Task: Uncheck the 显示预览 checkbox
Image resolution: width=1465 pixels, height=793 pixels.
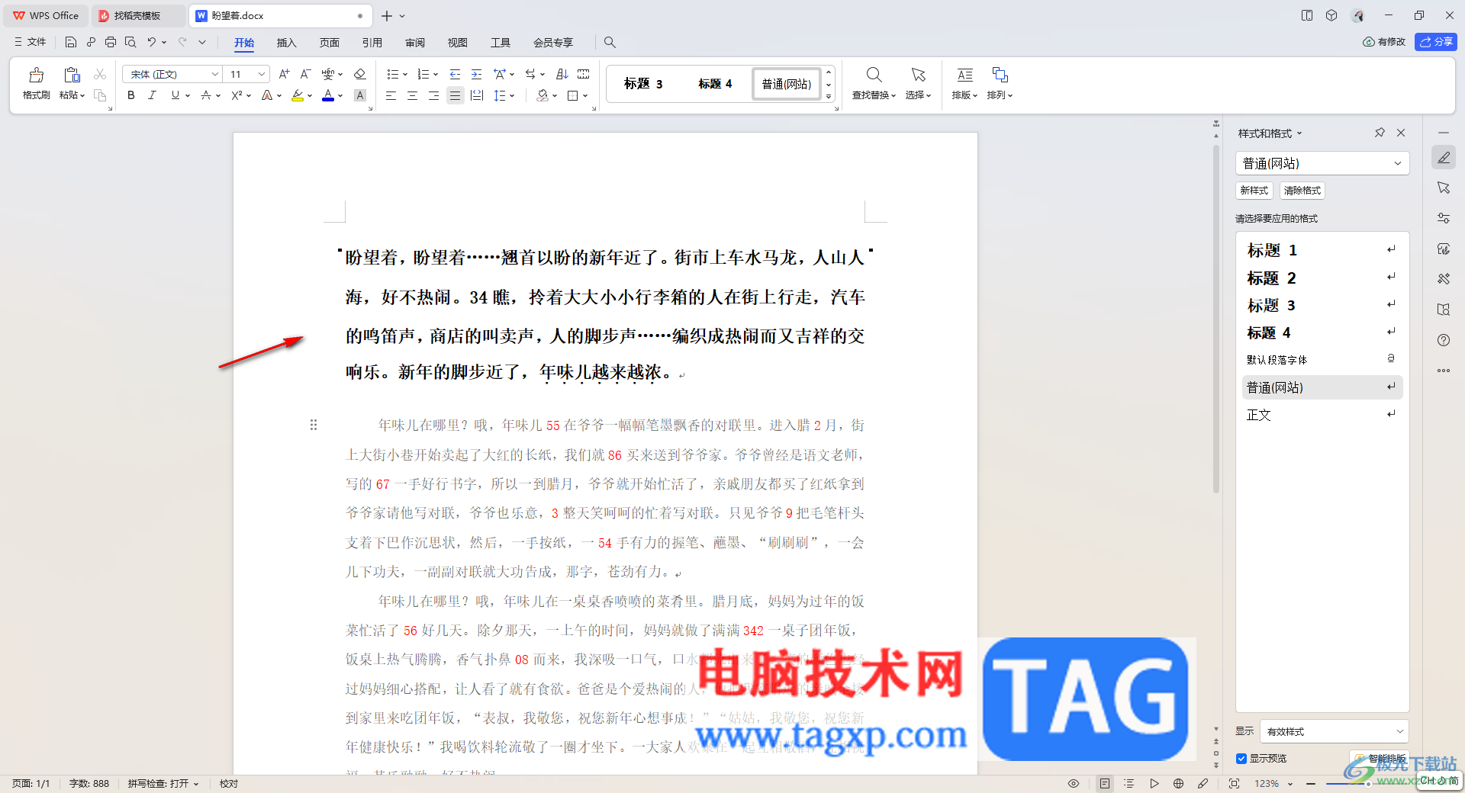Action: tap(1241, 759)
